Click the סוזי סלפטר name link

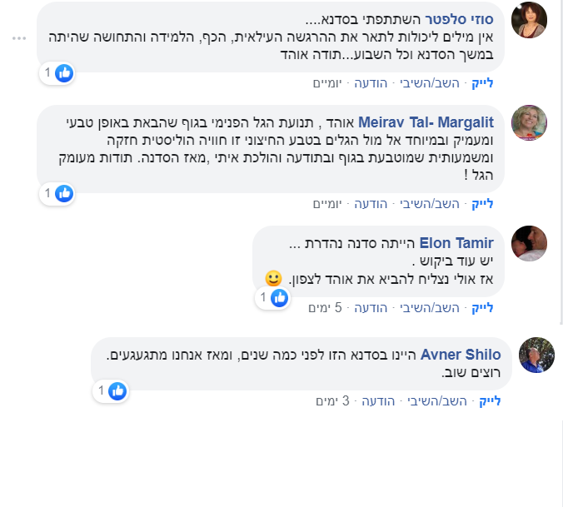click(459, 19)
